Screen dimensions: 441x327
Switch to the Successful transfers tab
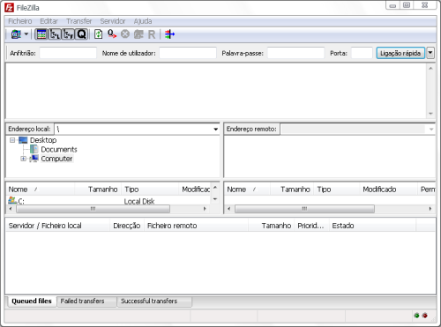154,301
